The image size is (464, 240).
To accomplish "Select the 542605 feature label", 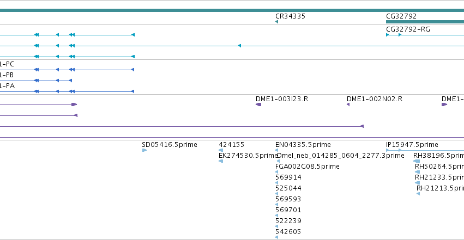I will click(x=288, y=232).
